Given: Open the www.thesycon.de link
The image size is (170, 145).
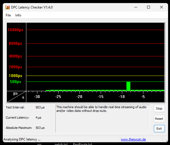Looking at the screenshot, I should coord(133,139).
